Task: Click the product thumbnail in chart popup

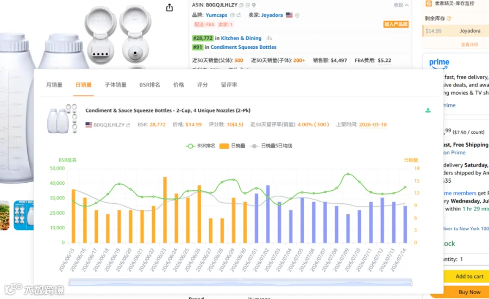Action: [62, 119]
